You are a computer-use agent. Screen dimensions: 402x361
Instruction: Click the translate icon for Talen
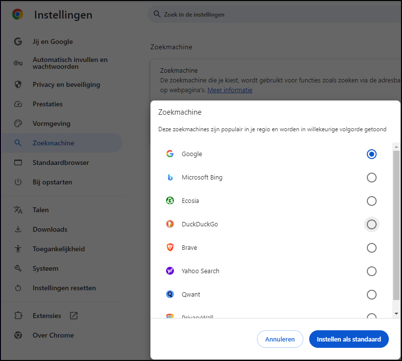coord(18,210)
